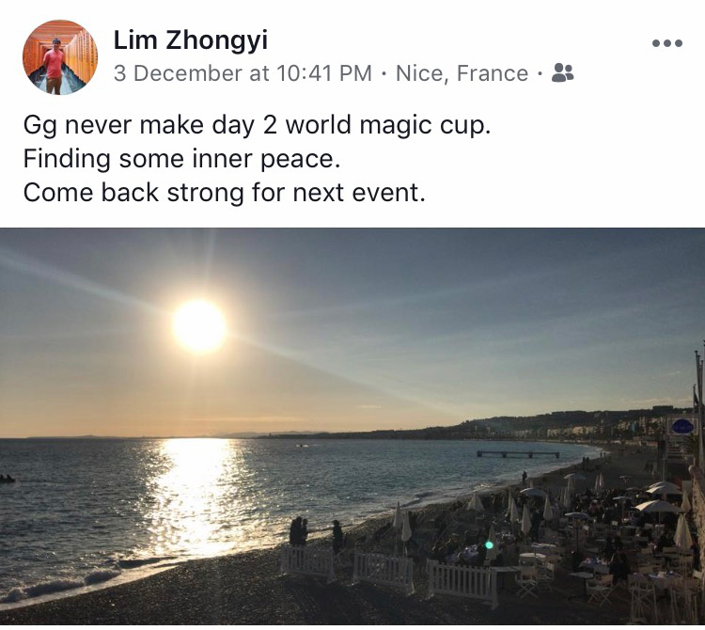Visit Lim Zhongyi's profile via name
Image resolution: width=705 pixels, height=630 pixels.
(x=190, y=40)
